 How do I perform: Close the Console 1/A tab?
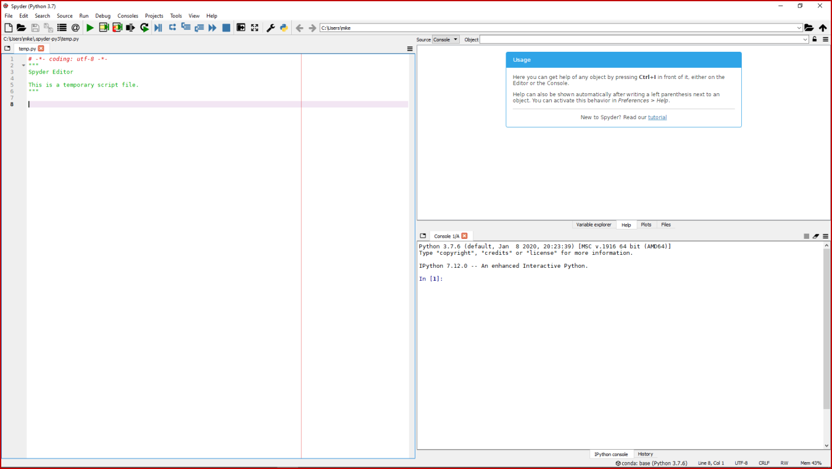(464, 236)
